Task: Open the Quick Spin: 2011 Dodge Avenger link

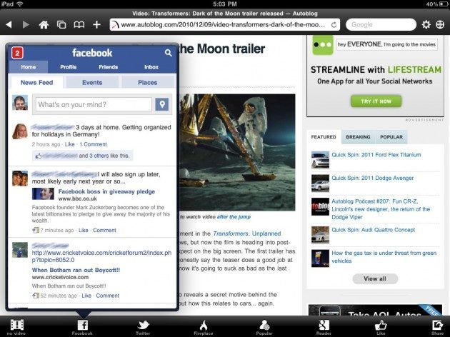Action: pyautogui.click(x=365, y=178)
